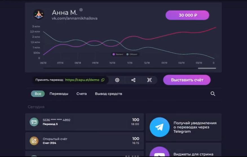This screenshot has width=247, height=157.
Task: Click the 03/19 label on chart axis
Action: (x=199, y=63)
